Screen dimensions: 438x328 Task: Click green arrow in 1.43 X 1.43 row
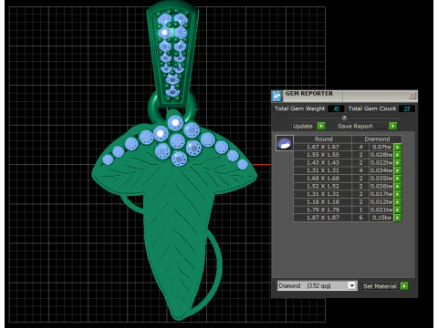tap(398, 163)
